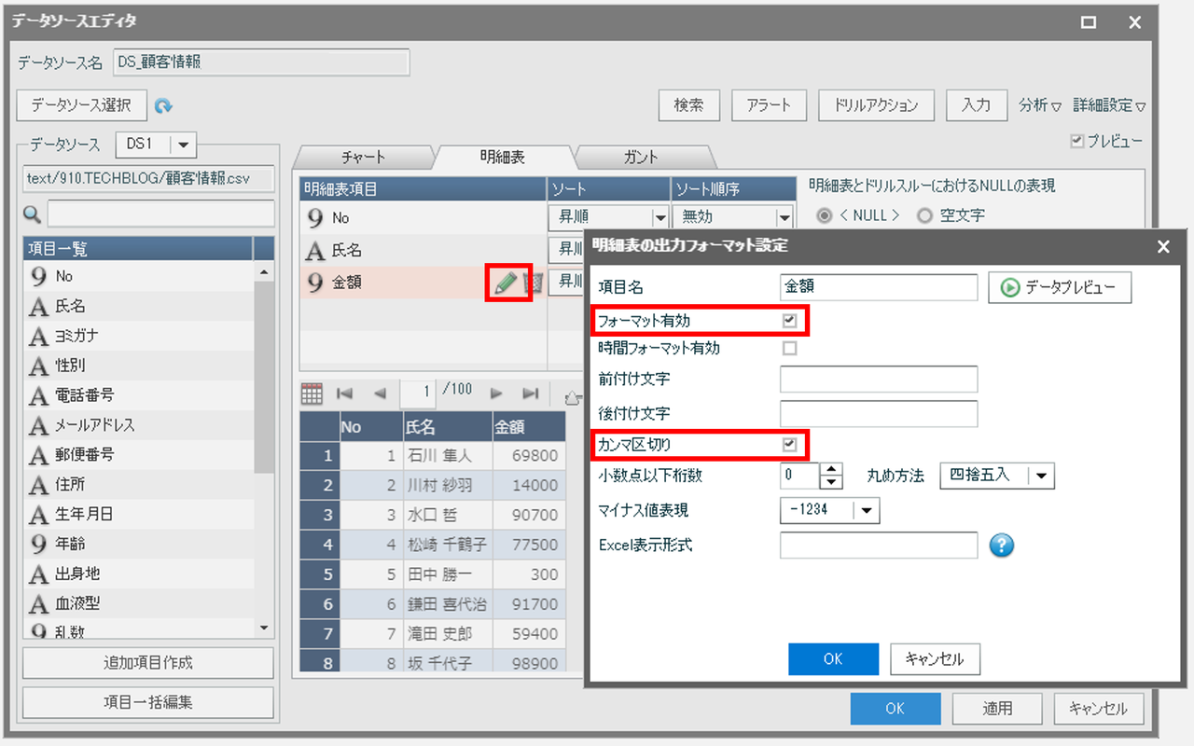Click the pencil edit icon for 金額
Screen dimensions: 1194x746
click(x=505, y=283)
